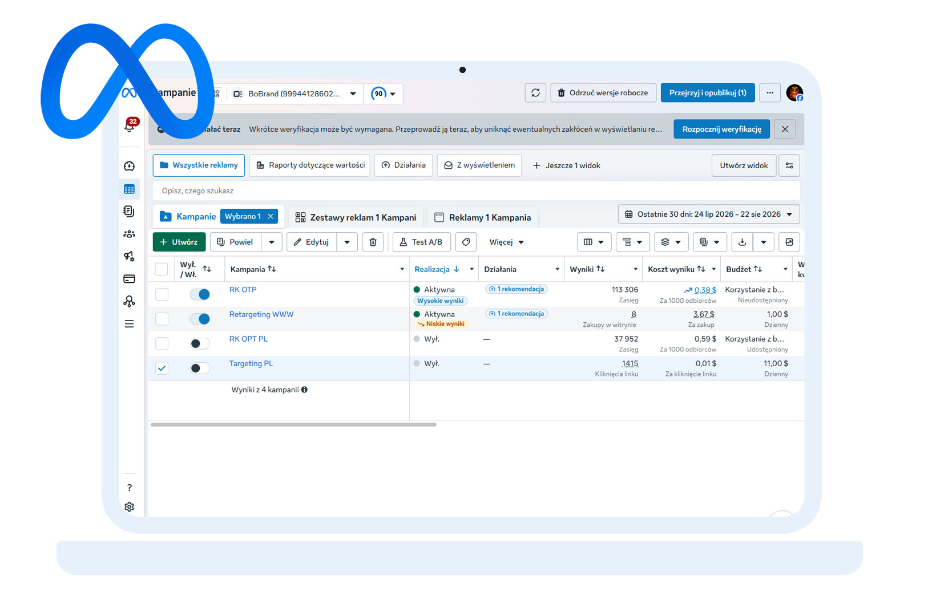Click the Przejrzyj i opublikuj button
This screenshot has height=616, width=936.
click(x=708, y=93)
